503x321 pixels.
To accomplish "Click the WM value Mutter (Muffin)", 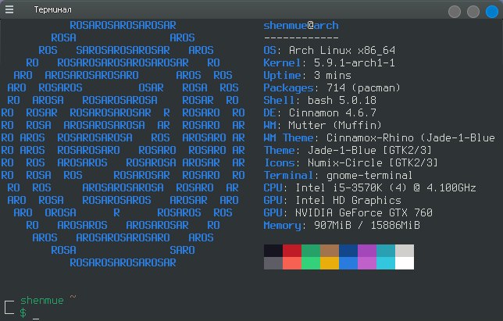I will point(335,126).
